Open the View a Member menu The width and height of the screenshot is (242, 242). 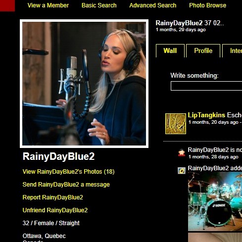coord(48,5)
